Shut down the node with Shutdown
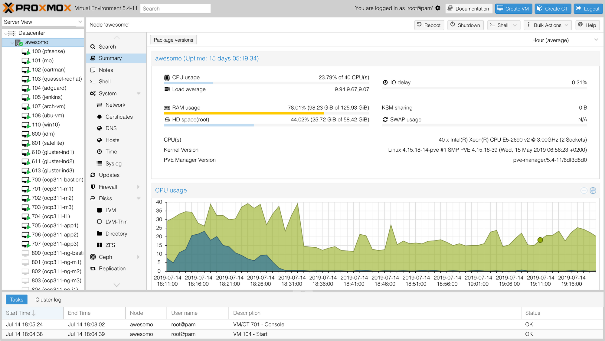Screen dimensions: 605x341 point(465,25)
